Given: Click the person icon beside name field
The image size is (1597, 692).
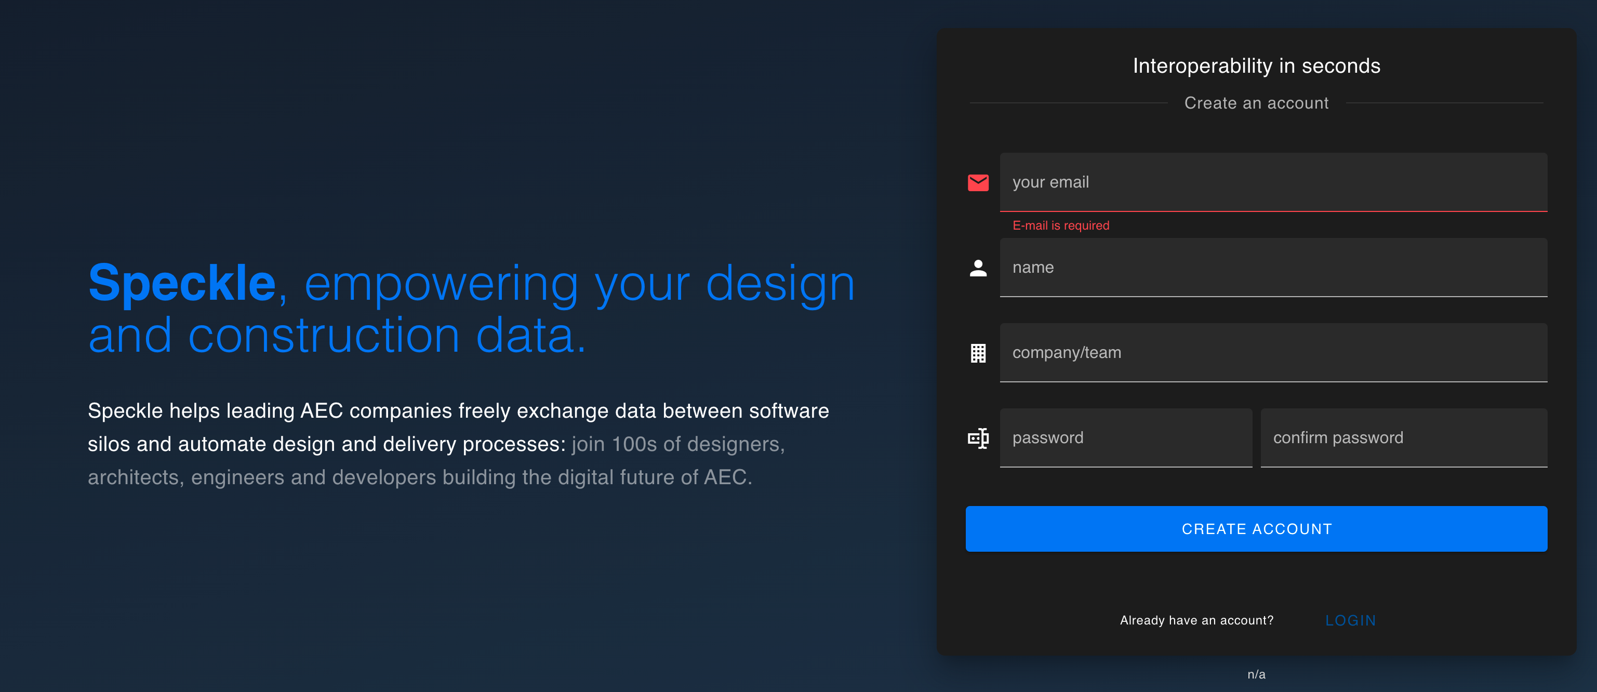Looking at the screenshot, I should (x=978, y=268).
